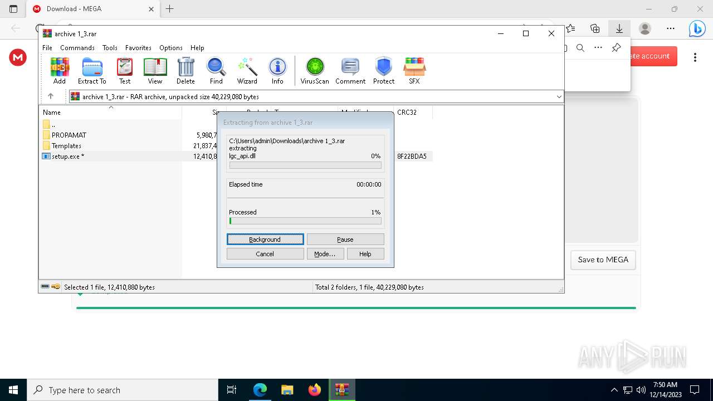Click the lgc_api.dll file progress bar

305,165
